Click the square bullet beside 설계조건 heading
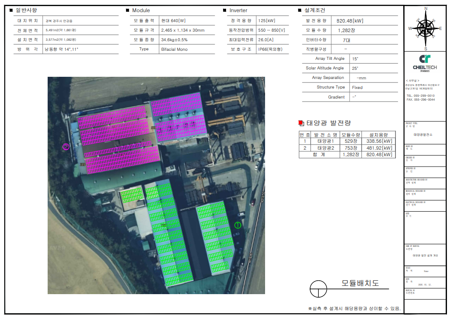Screen dimensions: 450x318 300,10
